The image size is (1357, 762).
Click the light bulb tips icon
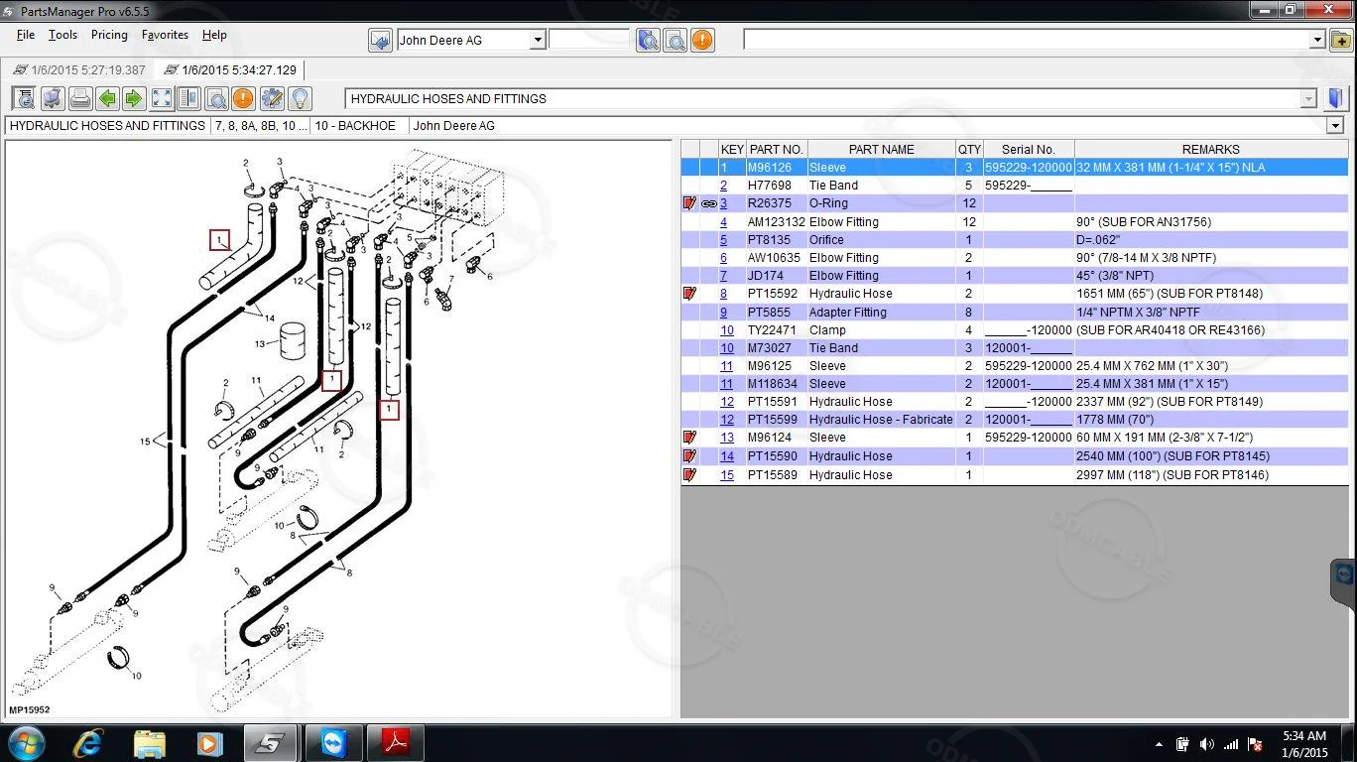pyautogui.click(x=299, y=98)
